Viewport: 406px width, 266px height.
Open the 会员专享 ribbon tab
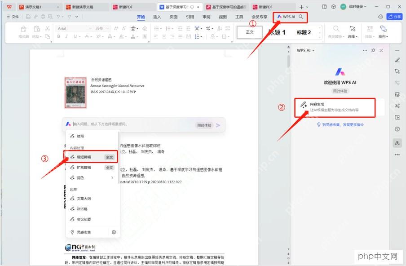pos(260,17)
